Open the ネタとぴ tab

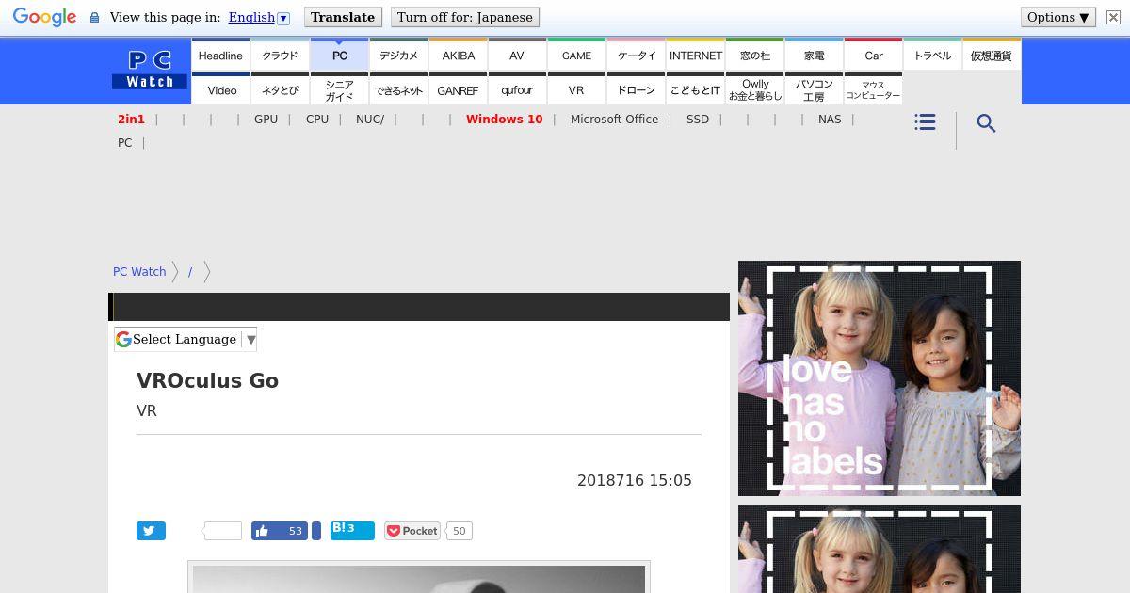[280, 89]
